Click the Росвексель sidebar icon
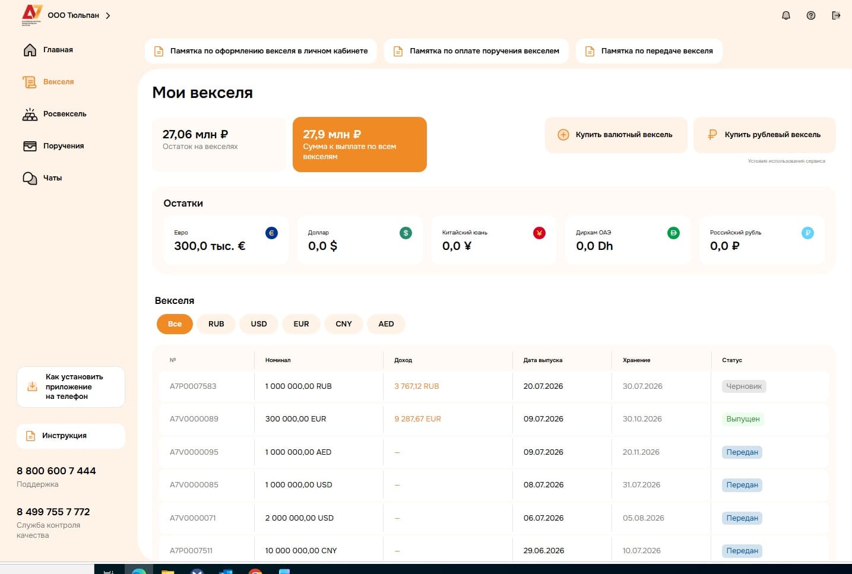Image resolution: width=852 pixels, height=574 pixels. pyautogui.click(x=30, y=114)
